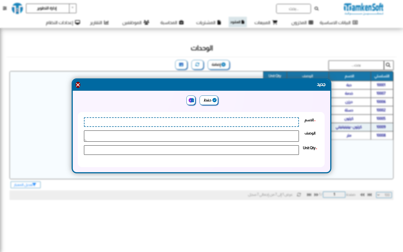This screenshot has width=403, height=252.
Task: Click the grid search magnifier button
Action: pyautogui.click(x=388, y=65)
